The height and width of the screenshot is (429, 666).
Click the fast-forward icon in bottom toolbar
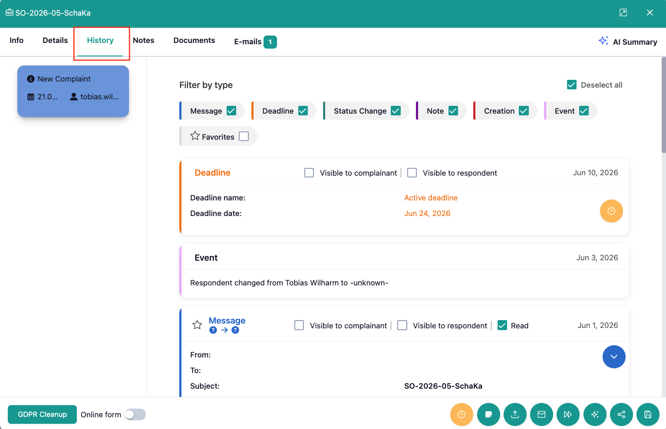coord(568,415)
